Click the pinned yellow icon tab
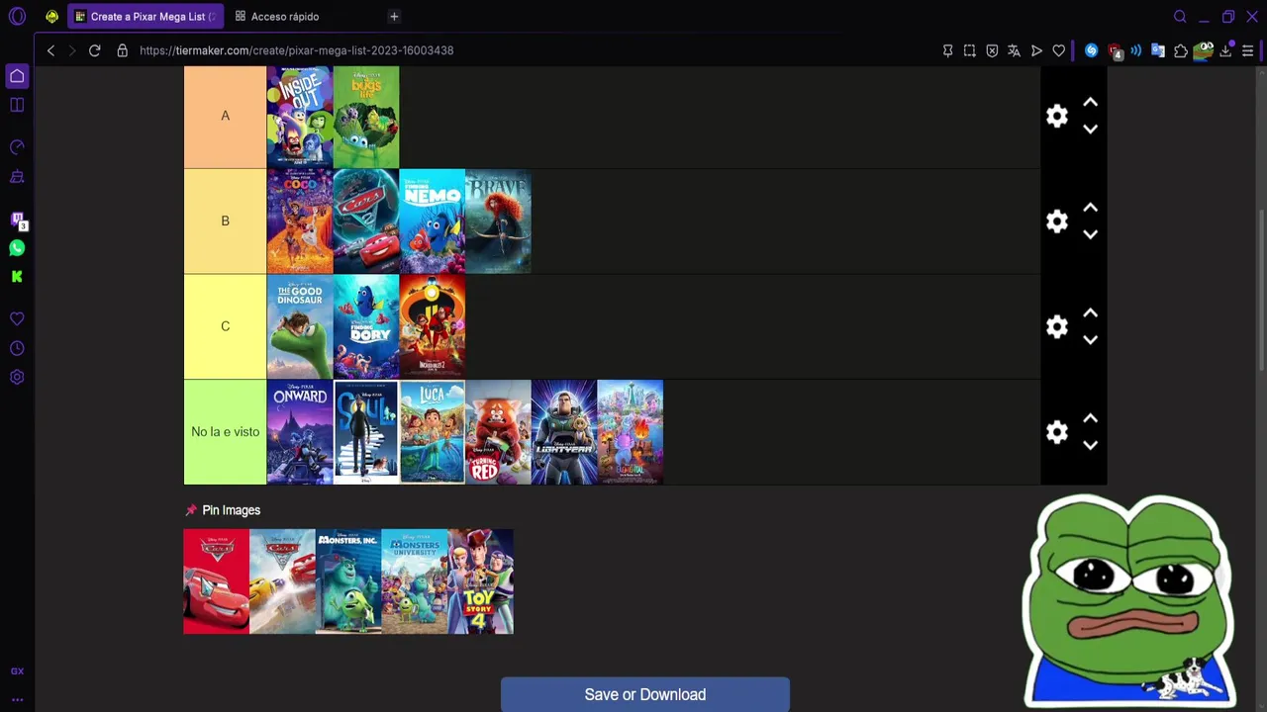Viewport: 1267px width, 712px height. [x=51, y=17]
